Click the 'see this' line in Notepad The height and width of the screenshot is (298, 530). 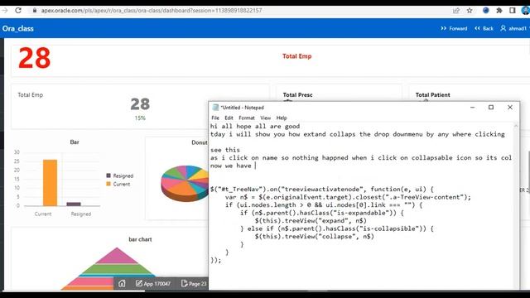tap(225, 150)
